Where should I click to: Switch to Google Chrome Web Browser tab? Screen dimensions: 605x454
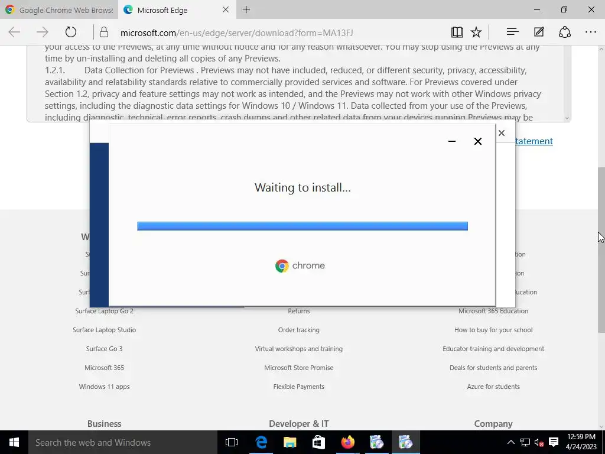point(58,9)
